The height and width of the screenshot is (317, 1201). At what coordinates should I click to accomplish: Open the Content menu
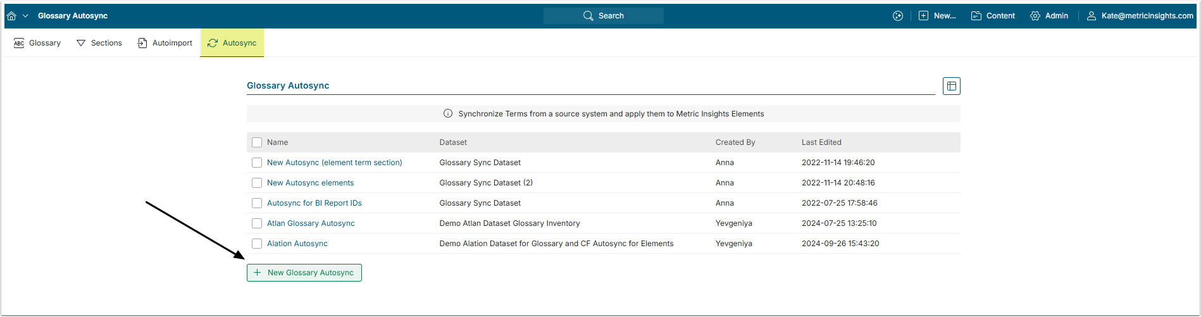[993, 16]
